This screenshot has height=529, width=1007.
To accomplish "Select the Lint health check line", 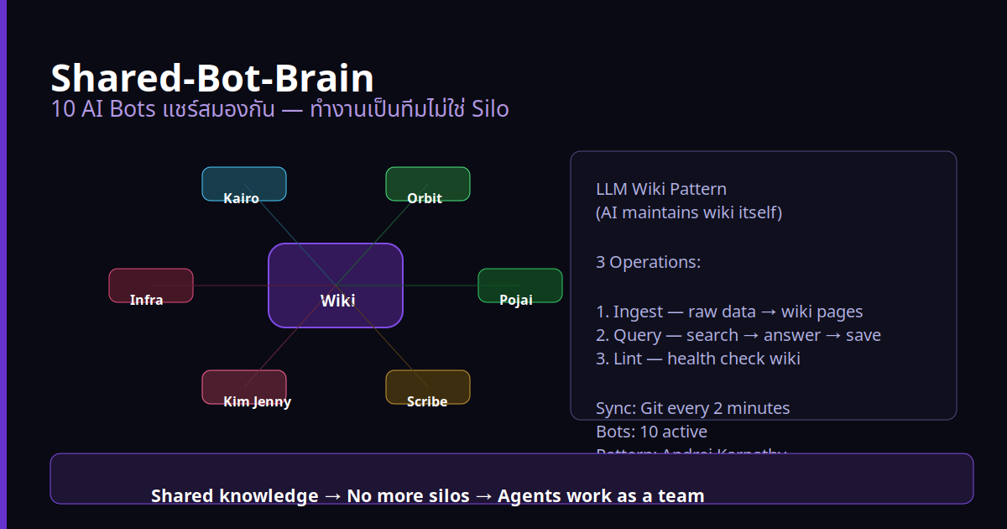I will coord(697,359).
